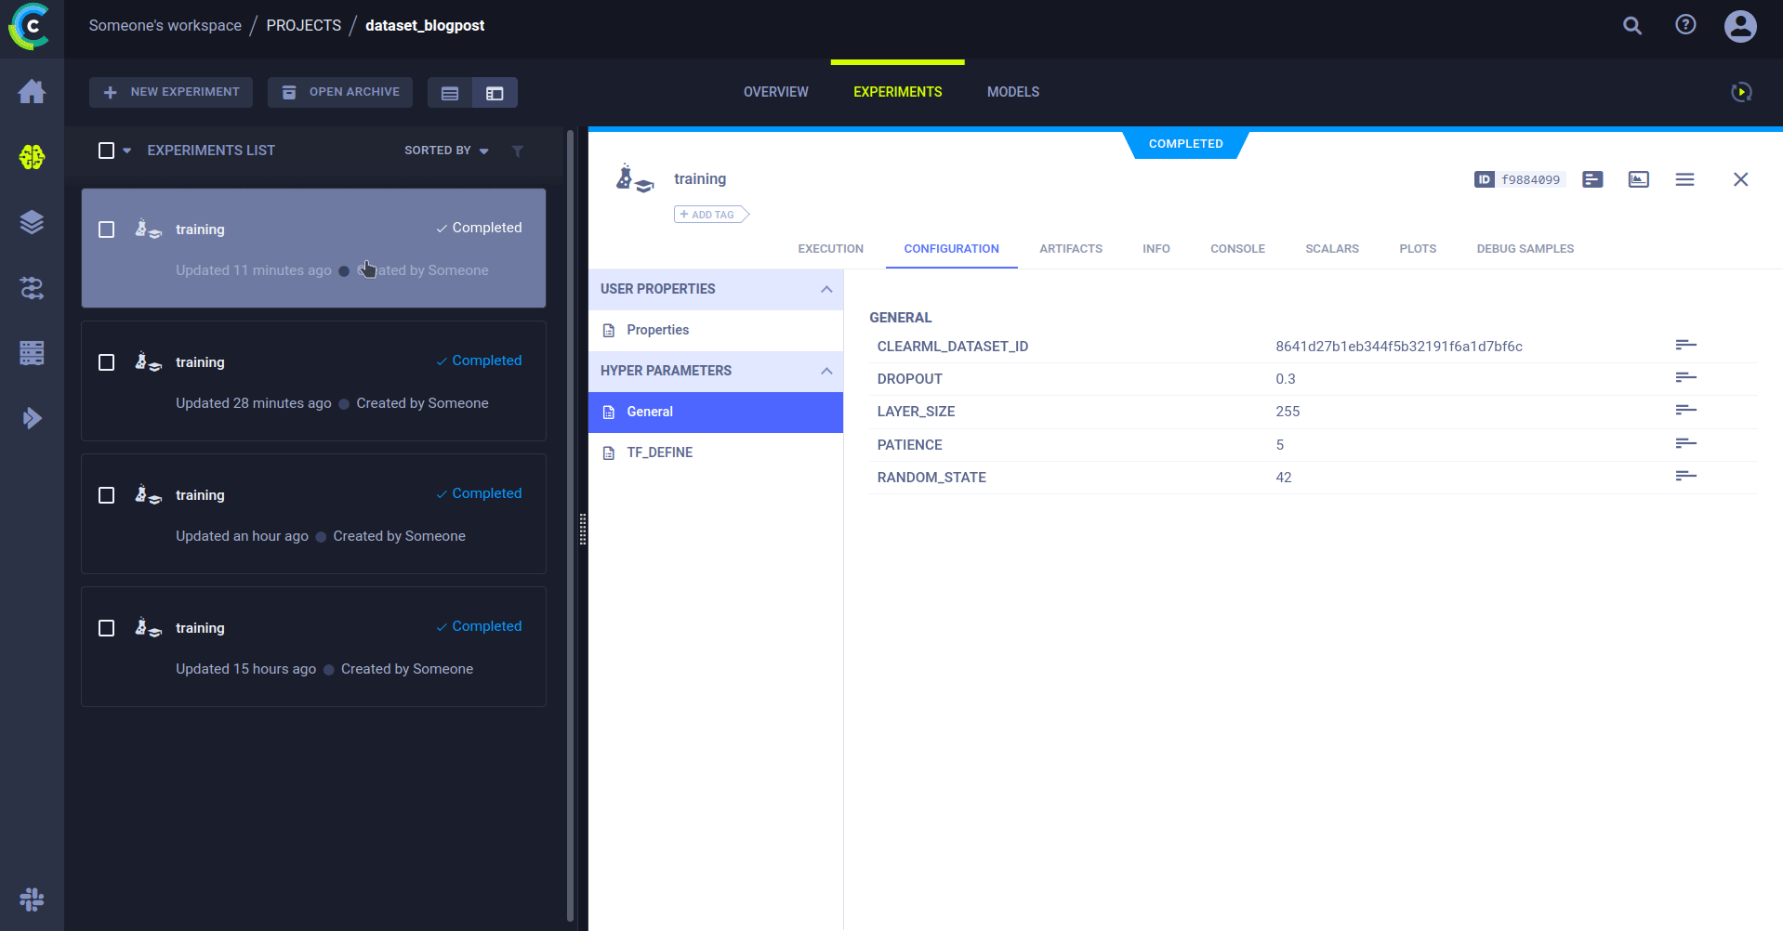Switch to the OVERVIEW tab
The width and height of the screenshot is (1783, 931).
pos(775,92)
